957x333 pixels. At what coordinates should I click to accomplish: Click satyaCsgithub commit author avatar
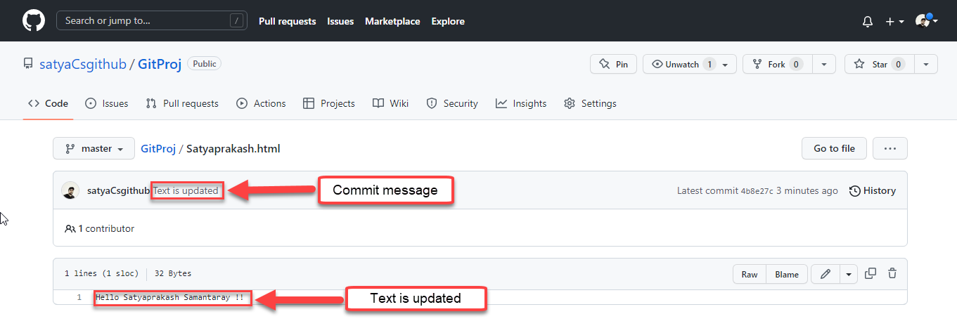[70, 190]
